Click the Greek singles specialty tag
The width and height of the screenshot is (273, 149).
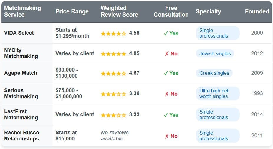(x=214, y=73)
